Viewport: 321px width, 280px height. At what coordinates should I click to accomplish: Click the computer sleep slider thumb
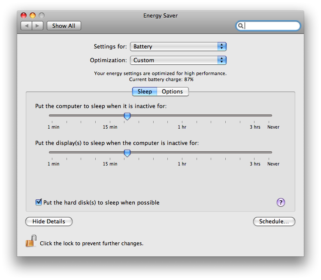(x=127, y=116)
